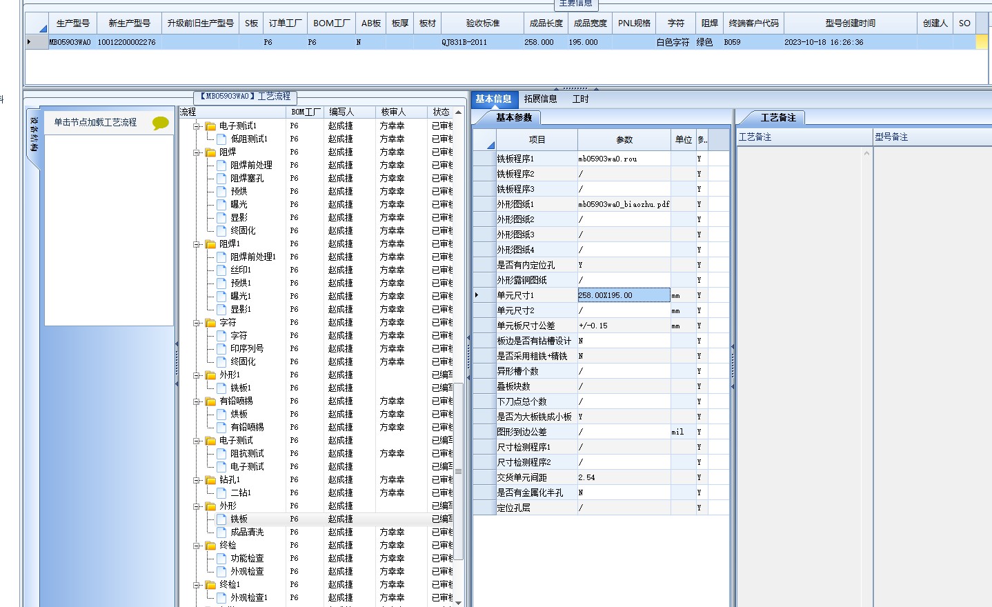Open the 工艺备注 tab
Image resolution: width=992 pixels, height=607 pixels.
click(x=778, y=118)
